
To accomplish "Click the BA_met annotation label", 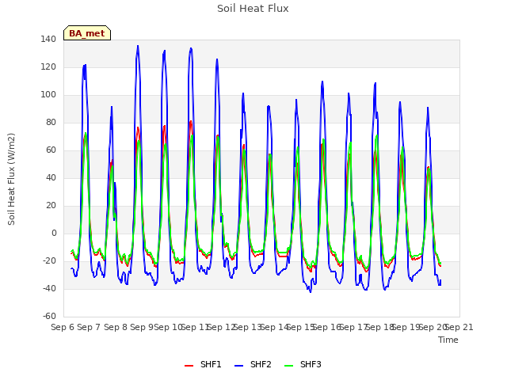I will 87,33.
